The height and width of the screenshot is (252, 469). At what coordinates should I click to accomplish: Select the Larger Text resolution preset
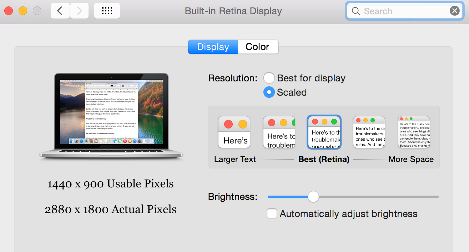pos(234,132)
